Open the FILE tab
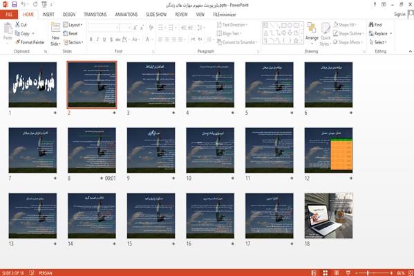414x276 pixels. click(x=9, y=15)
